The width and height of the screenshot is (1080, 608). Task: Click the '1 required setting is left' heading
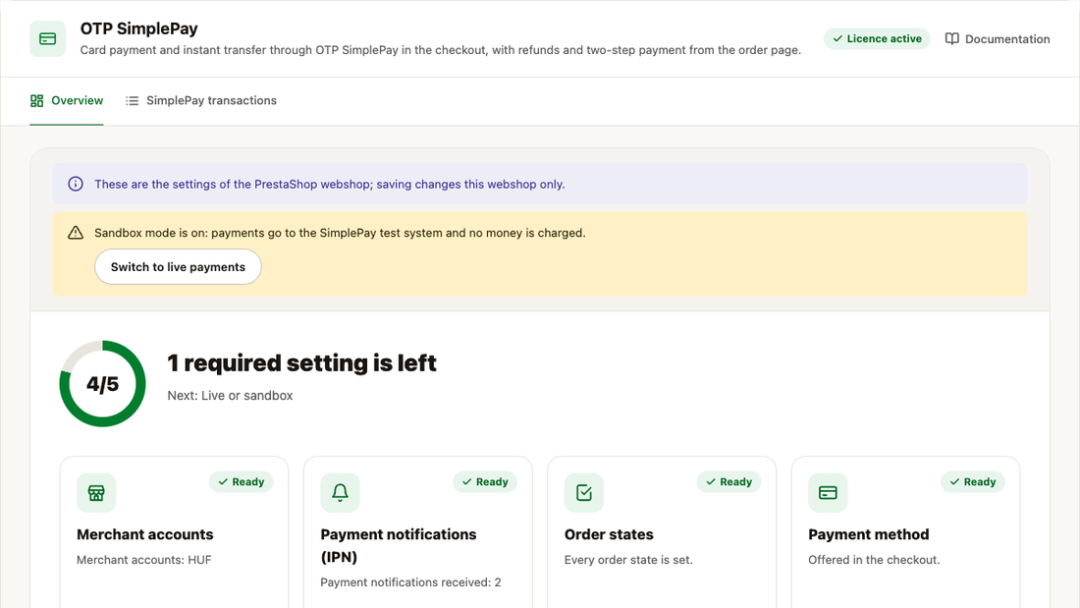[x=301, y=362]
